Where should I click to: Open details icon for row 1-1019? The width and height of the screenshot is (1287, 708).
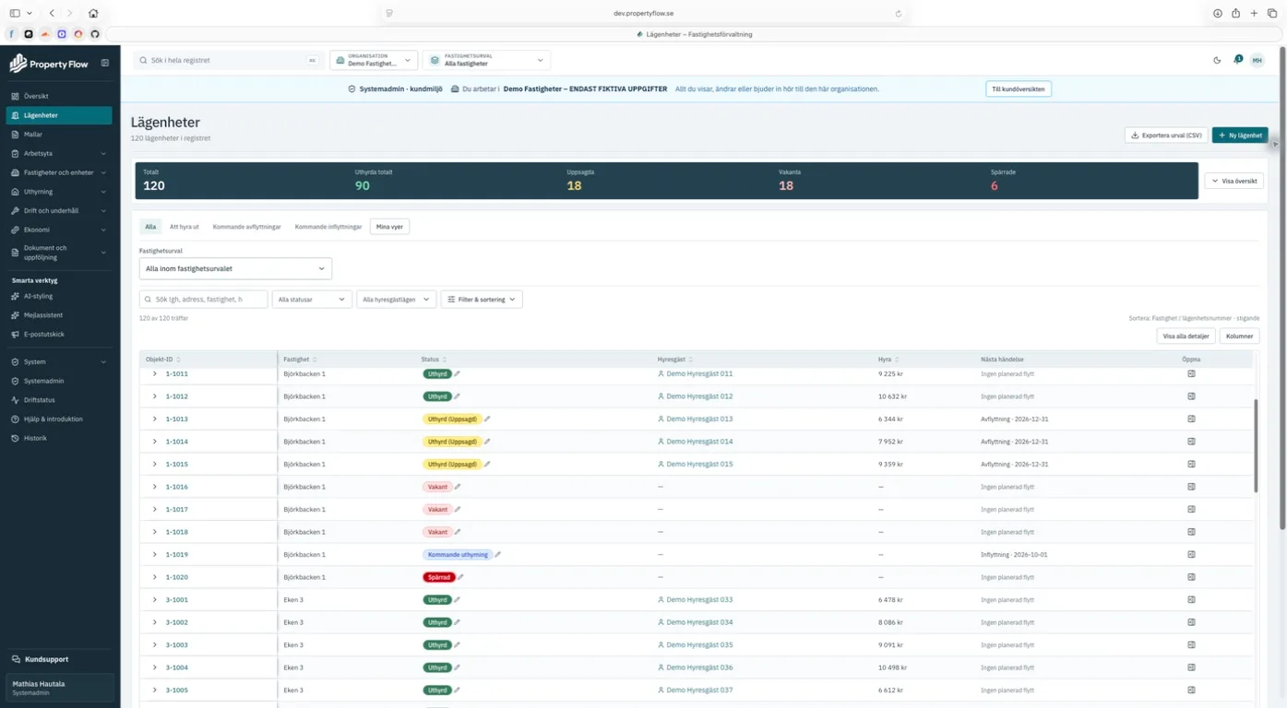coord(1191,554)
